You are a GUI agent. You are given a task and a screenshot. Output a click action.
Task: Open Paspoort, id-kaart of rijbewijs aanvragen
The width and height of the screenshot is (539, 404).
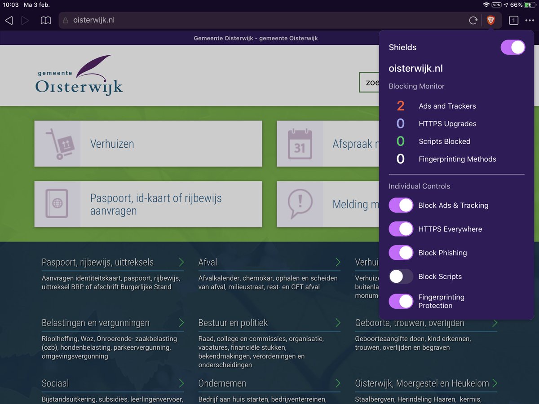pyautogui.click(x=148, y=204)
